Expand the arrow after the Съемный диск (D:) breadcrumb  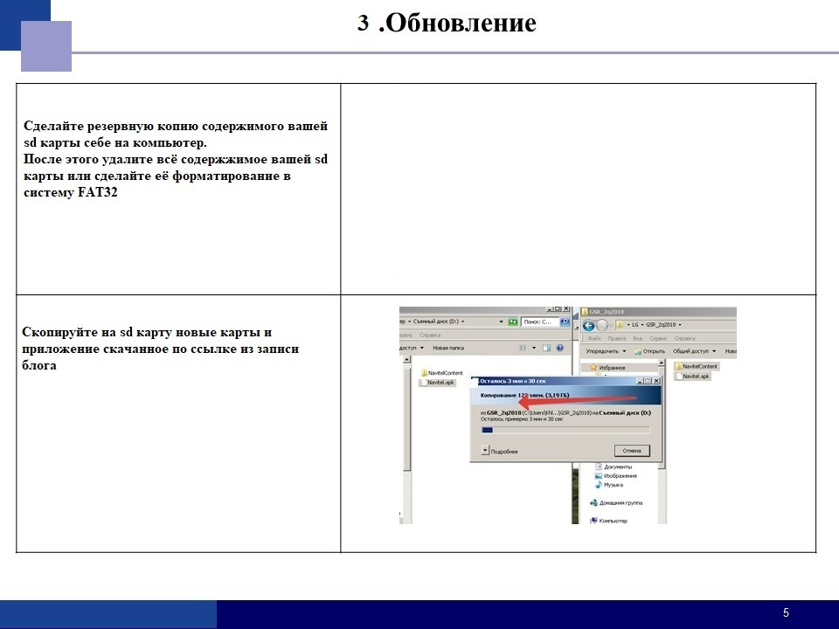point(463,321)
